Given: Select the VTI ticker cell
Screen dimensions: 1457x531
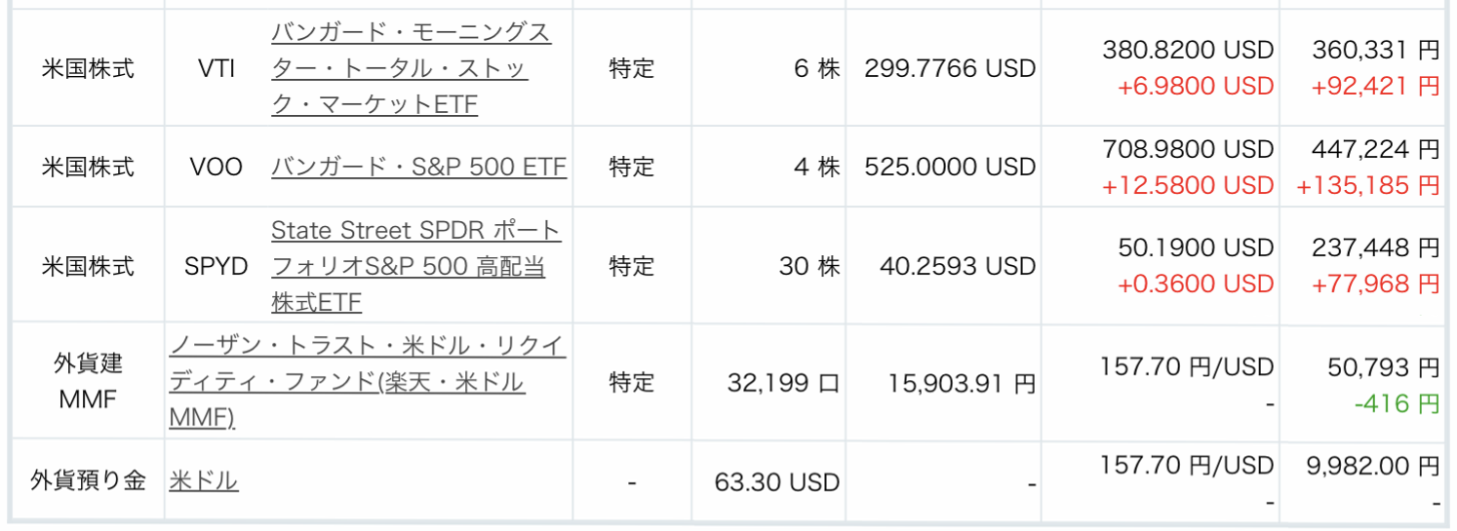Looking at the screenshot, I should pos(217,69).
